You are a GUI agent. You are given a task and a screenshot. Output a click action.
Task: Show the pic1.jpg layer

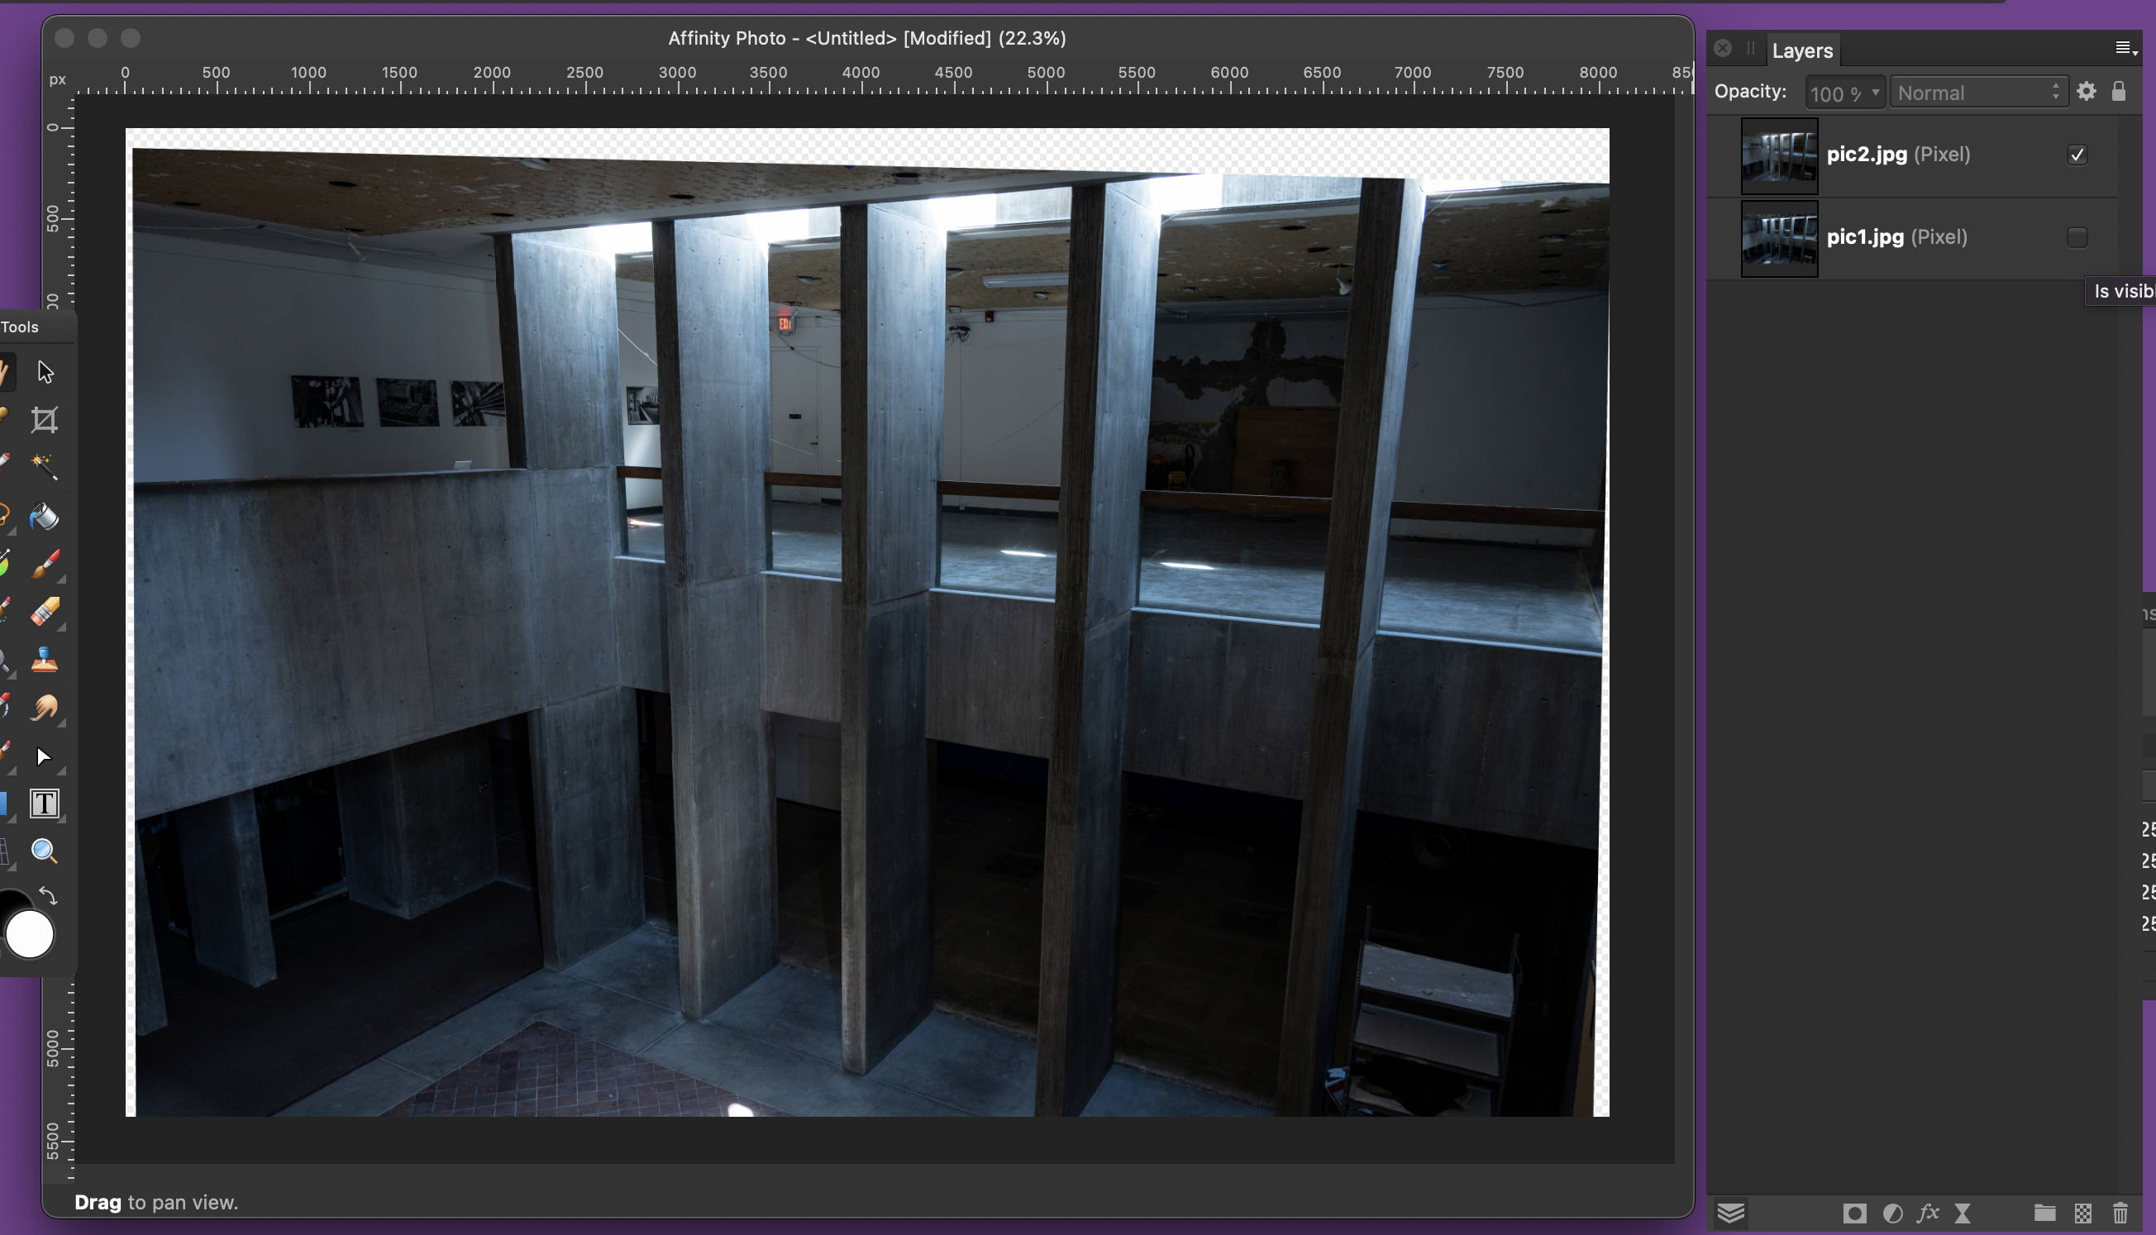click(2077, 237)
